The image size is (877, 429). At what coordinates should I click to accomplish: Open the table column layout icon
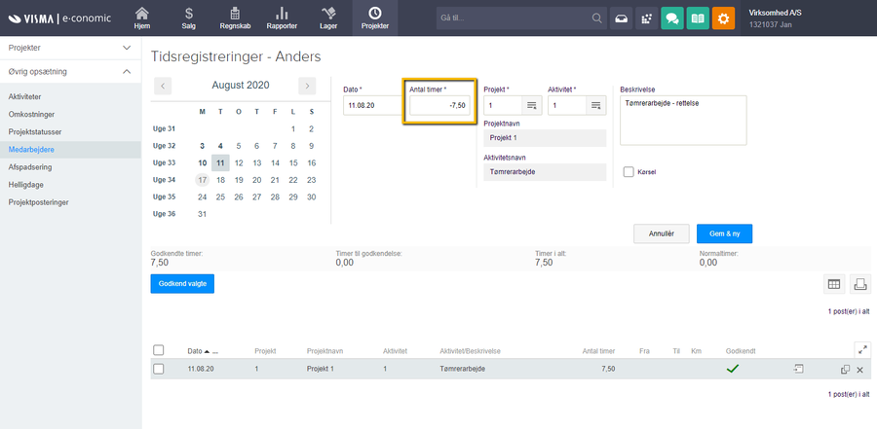[833, 284]
